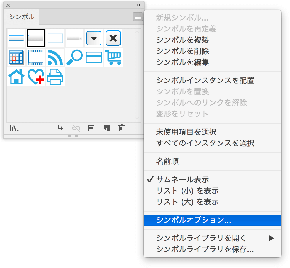Click disabled 変形をリセット menu item
This screenshot has width=290, height=268.
[213, 113]
